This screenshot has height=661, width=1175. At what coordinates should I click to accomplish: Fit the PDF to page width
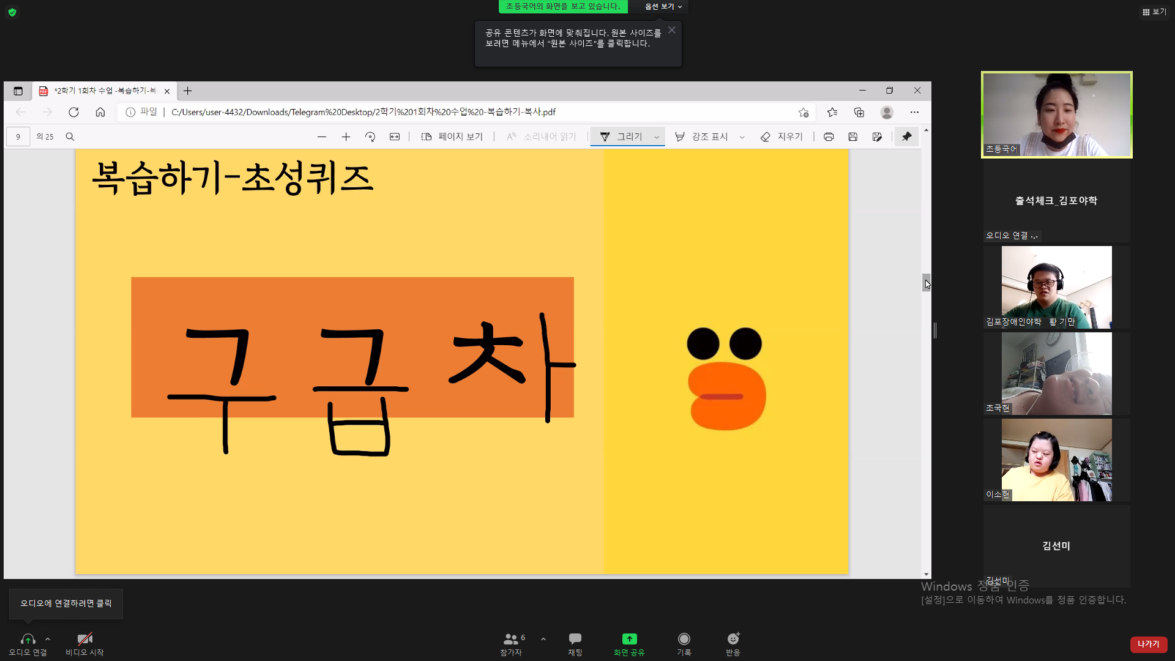[395, 136]
